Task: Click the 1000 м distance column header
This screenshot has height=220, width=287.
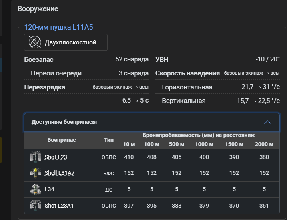Action: 204,144
